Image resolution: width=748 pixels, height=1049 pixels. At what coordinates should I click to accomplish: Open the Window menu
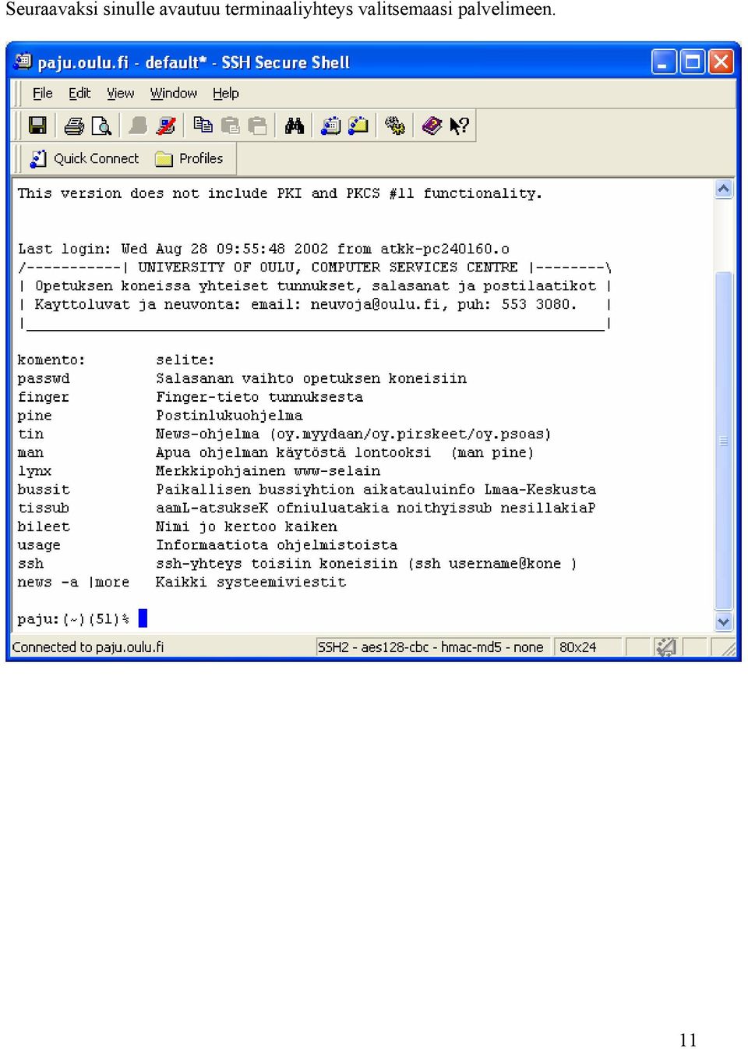[x=174, y=94]
